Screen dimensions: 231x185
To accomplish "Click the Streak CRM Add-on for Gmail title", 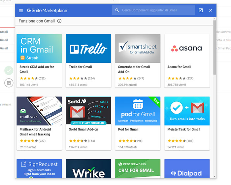I will tap(37, 69).
